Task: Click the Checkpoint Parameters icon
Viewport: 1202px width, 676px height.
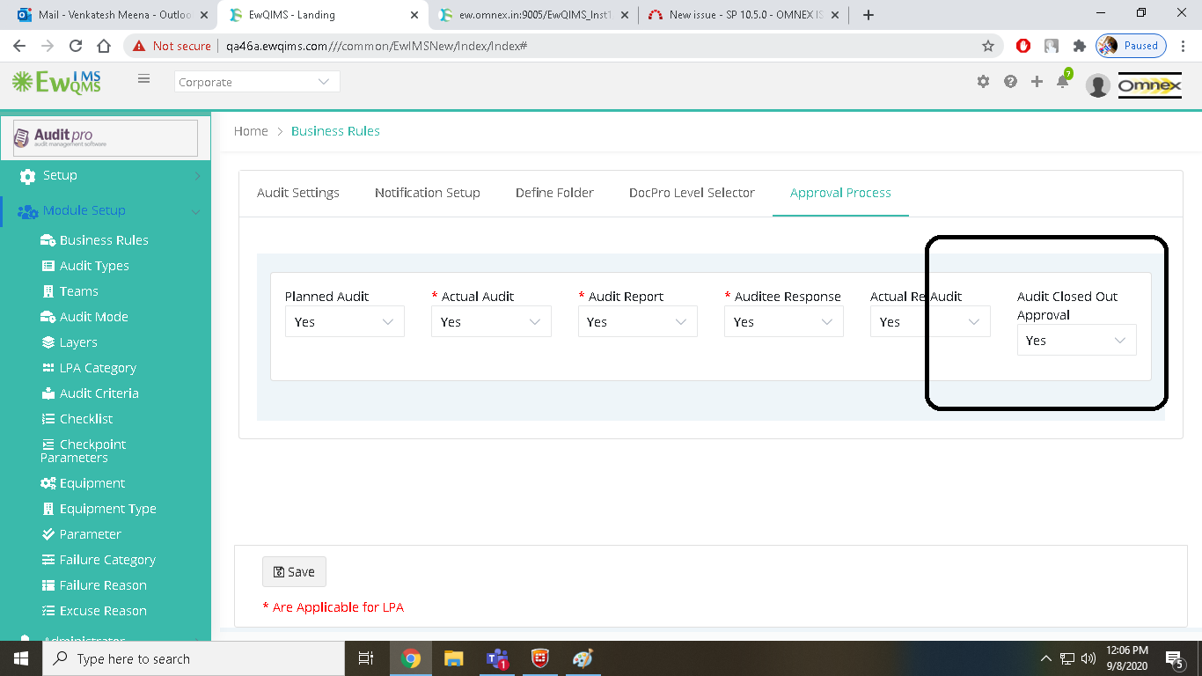Action: tap(48, 445)
